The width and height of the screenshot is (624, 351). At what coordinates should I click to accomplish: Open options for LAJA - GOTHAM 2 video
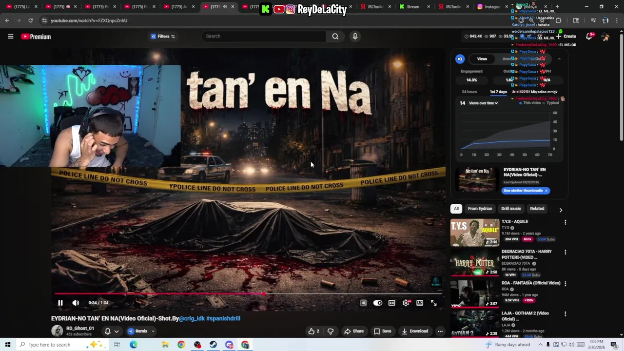(565, 314)
